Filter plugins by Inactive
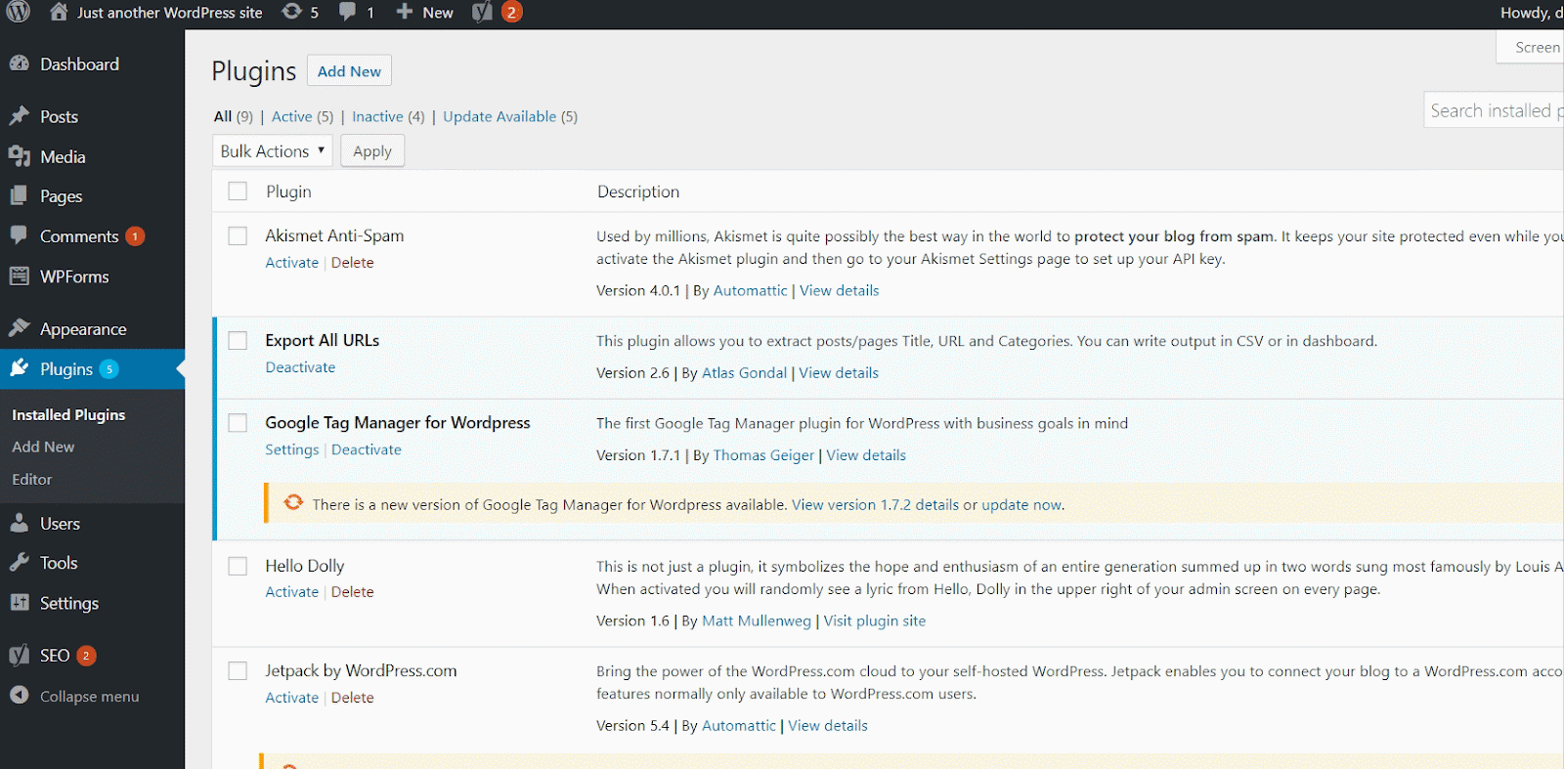This screenshot has width=1564, height=769. pos(377,116)
